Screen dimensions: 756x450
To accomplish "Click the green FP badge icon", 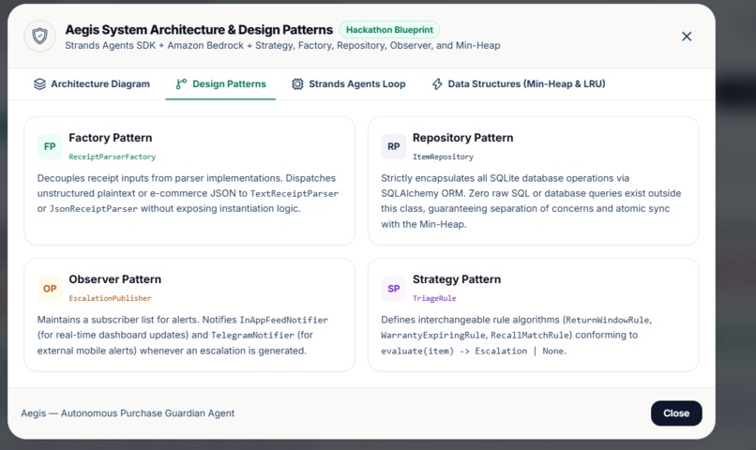I will pos(50,146).
